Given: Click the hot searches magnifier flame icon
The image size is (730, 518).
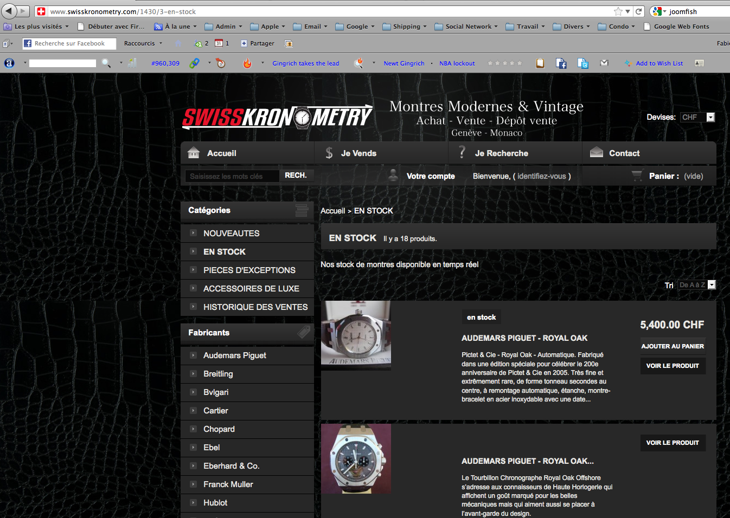Looking at the screenshot, I should coord(358,63).
